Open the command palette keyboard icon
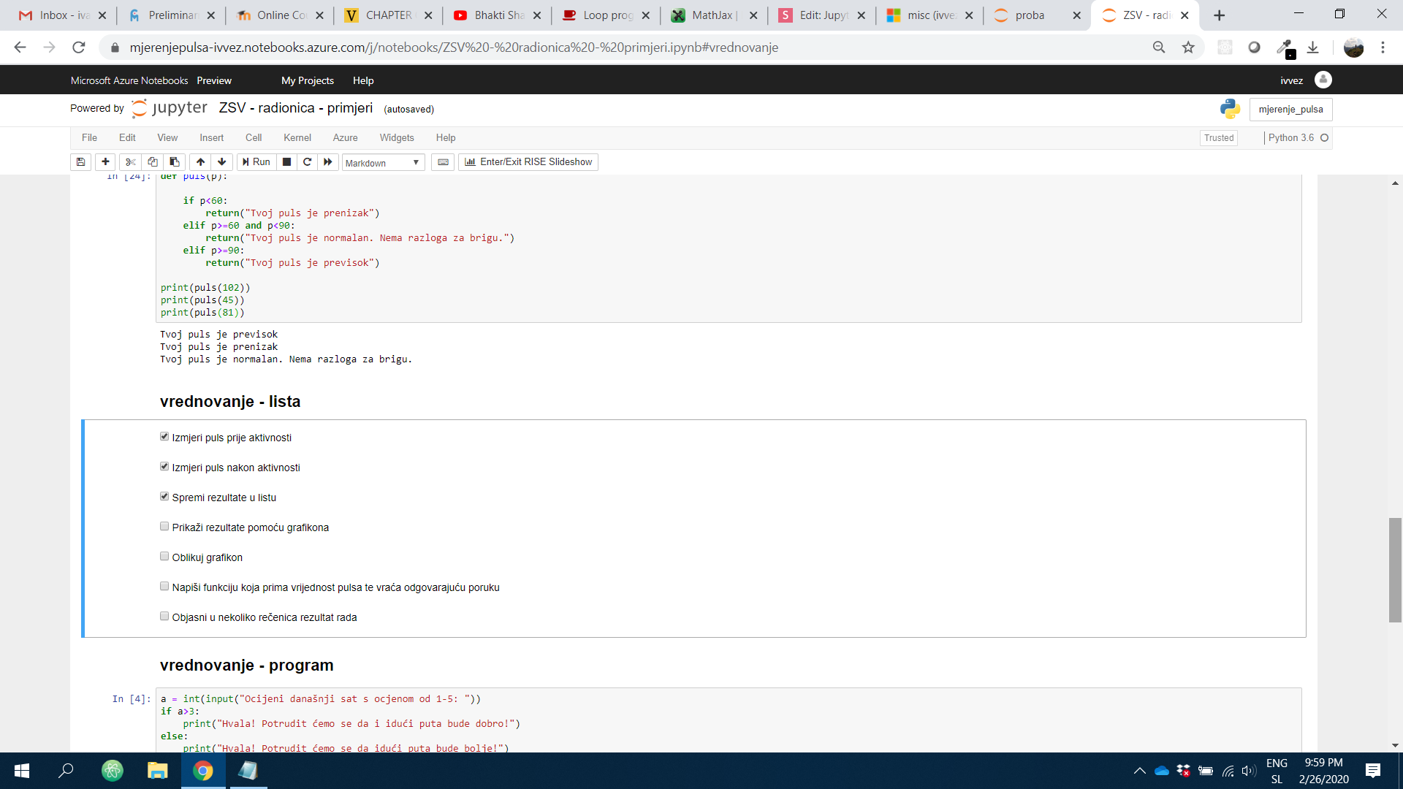The width and height of the screenshot is (1403, 789). [443, 162]
